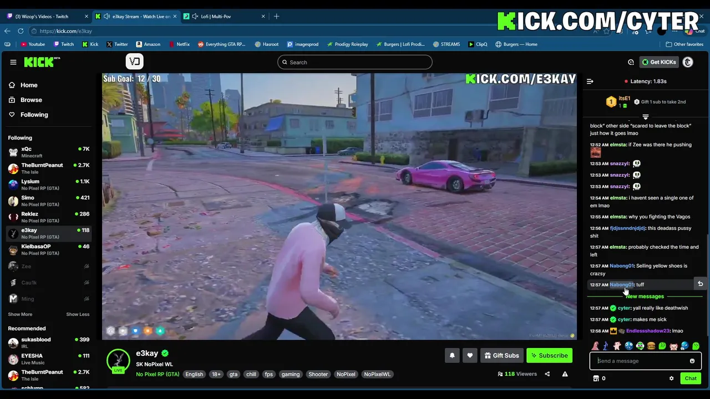Image resolution: width=710 pixels, height=399 pixels.
Task: Open Simo channel in Following list
Action: (49, 201)
